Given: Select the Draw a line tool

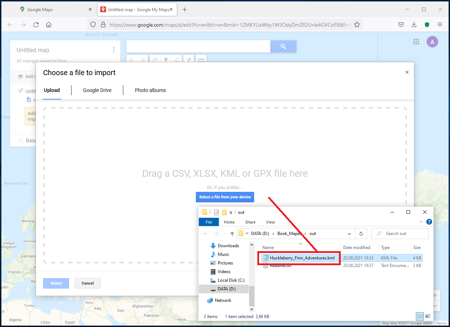Looking at the screenshot, I should coord(177,60).
